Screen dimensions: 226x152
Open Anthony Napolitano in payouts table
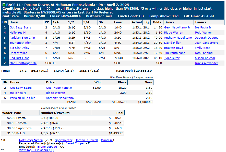(60, 98)
